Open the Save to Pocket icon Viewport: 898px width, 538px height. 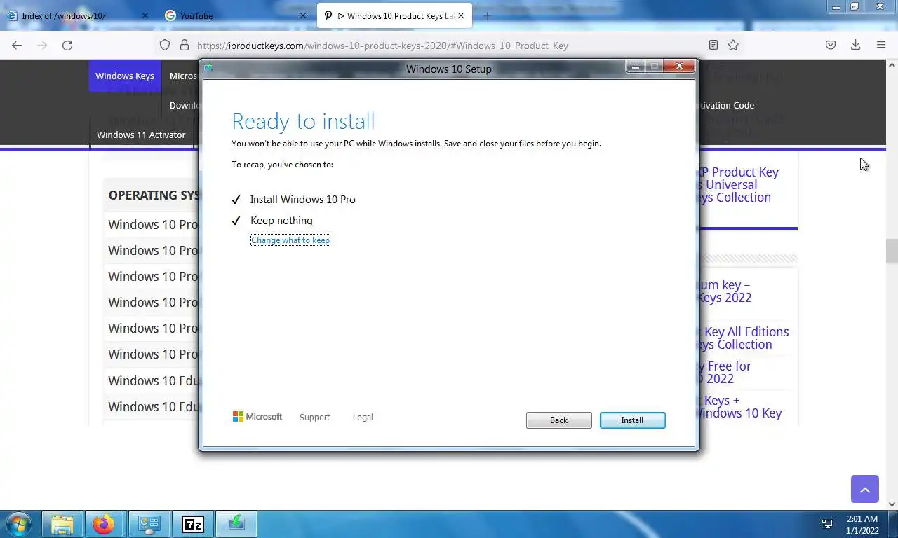click(831, 45)
